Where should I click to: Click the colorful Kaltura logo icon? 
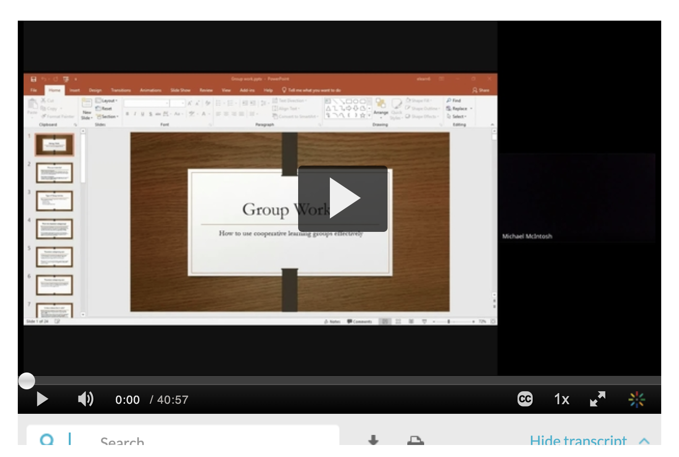pyautogui.click(x=637, y=399)
